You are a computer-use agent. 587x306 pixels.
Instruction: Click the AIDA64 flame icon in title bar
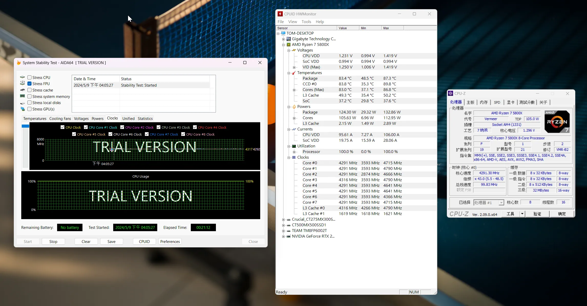[19, 63]
